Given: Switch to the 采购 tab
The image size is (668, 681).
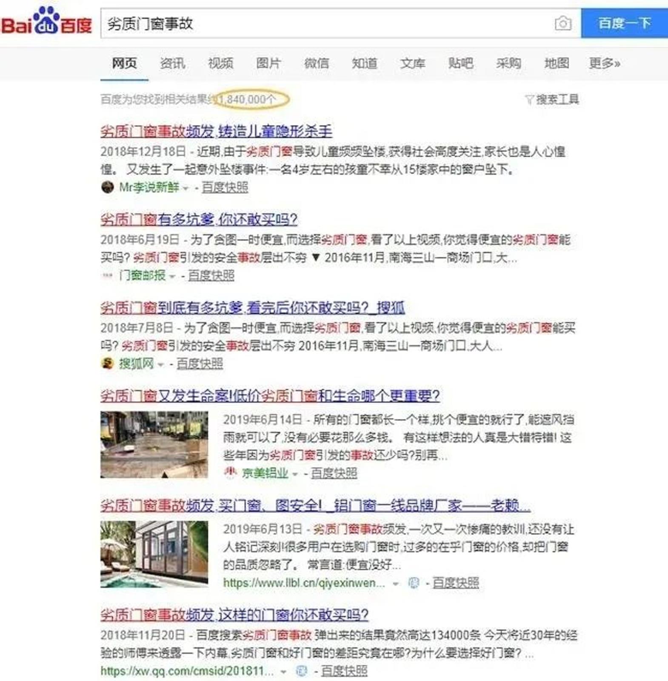Looking at the screenshot, I should [x=509, y=63].
